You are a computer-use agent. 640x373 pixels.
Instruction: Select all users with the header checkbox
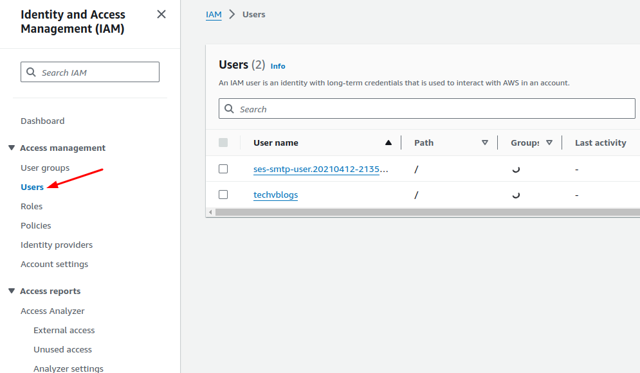point(223,142)
